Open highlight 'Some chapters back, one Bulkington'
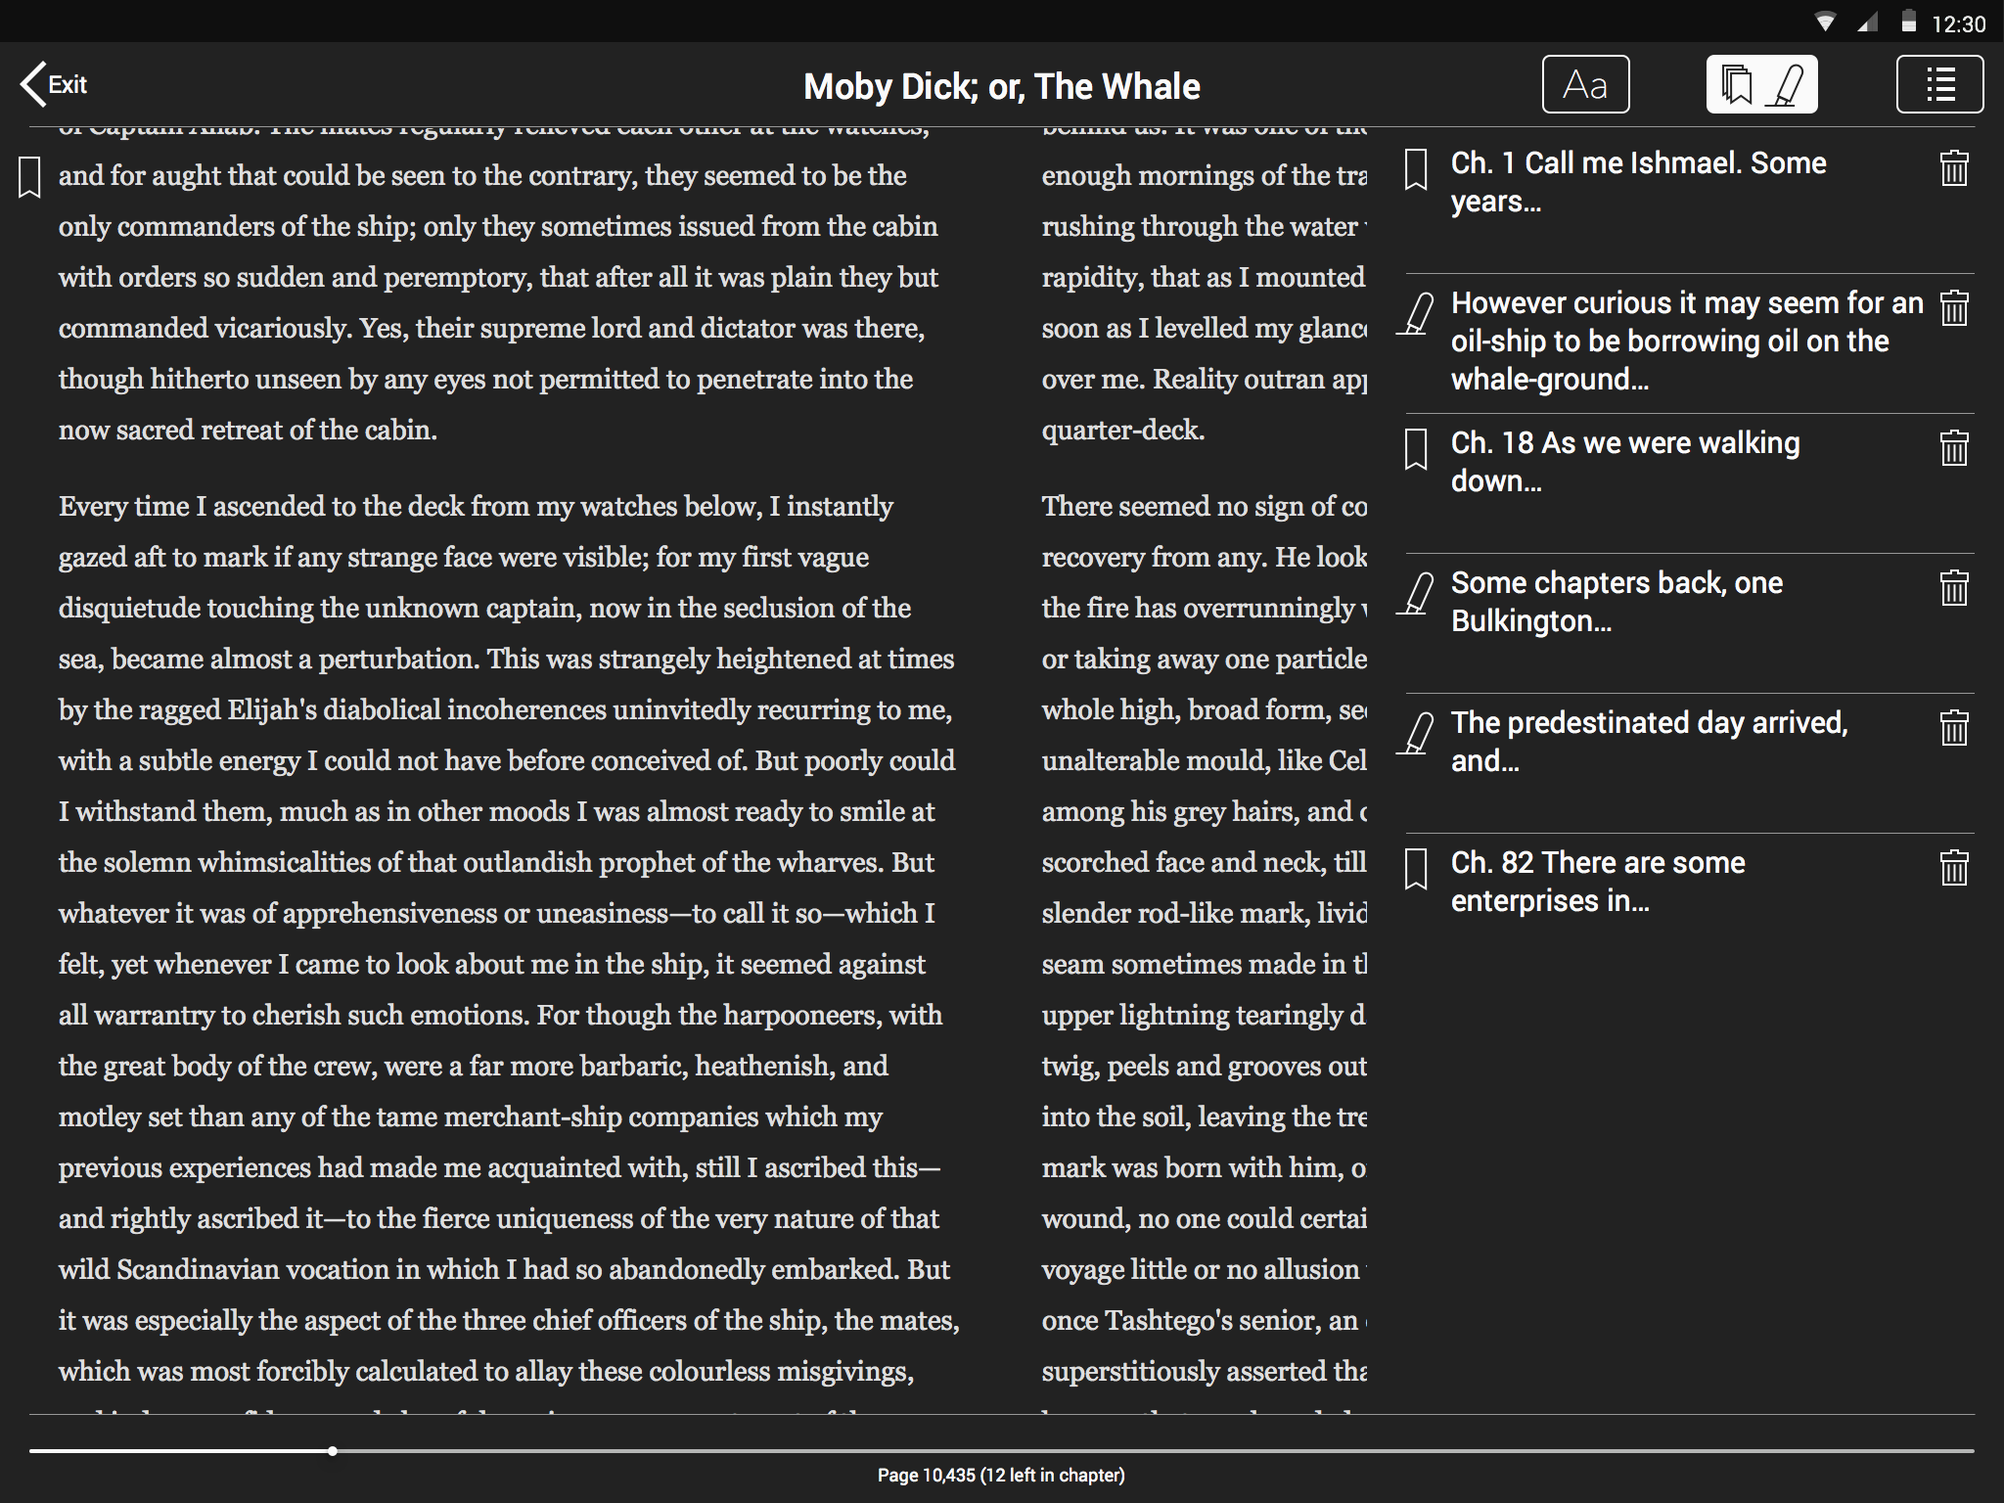Image resolution: width=2004 pixels, height=1503 pixels. (1617, 602)
